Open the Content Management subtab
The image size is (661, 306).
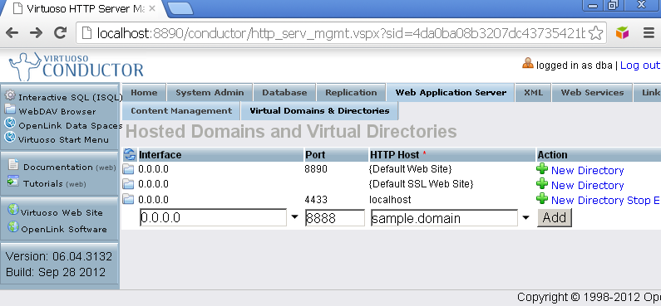181,111
